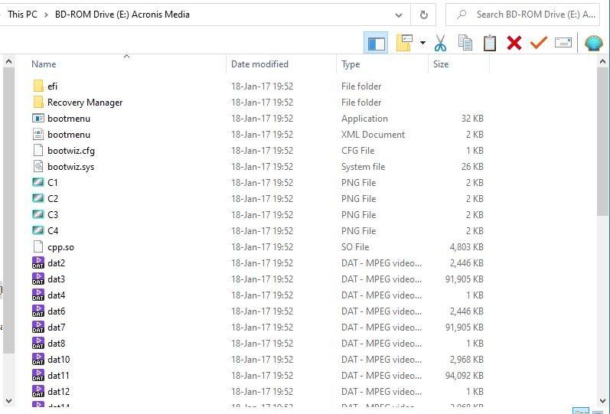The image size is (610, 414).
Task: Select the dat11 file name
Action: 58,376
